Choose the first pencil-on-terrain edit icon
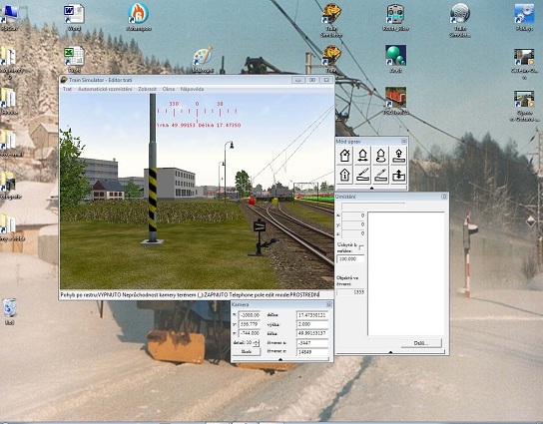Viewport: 543px width, 424px height. coord(362,175)
